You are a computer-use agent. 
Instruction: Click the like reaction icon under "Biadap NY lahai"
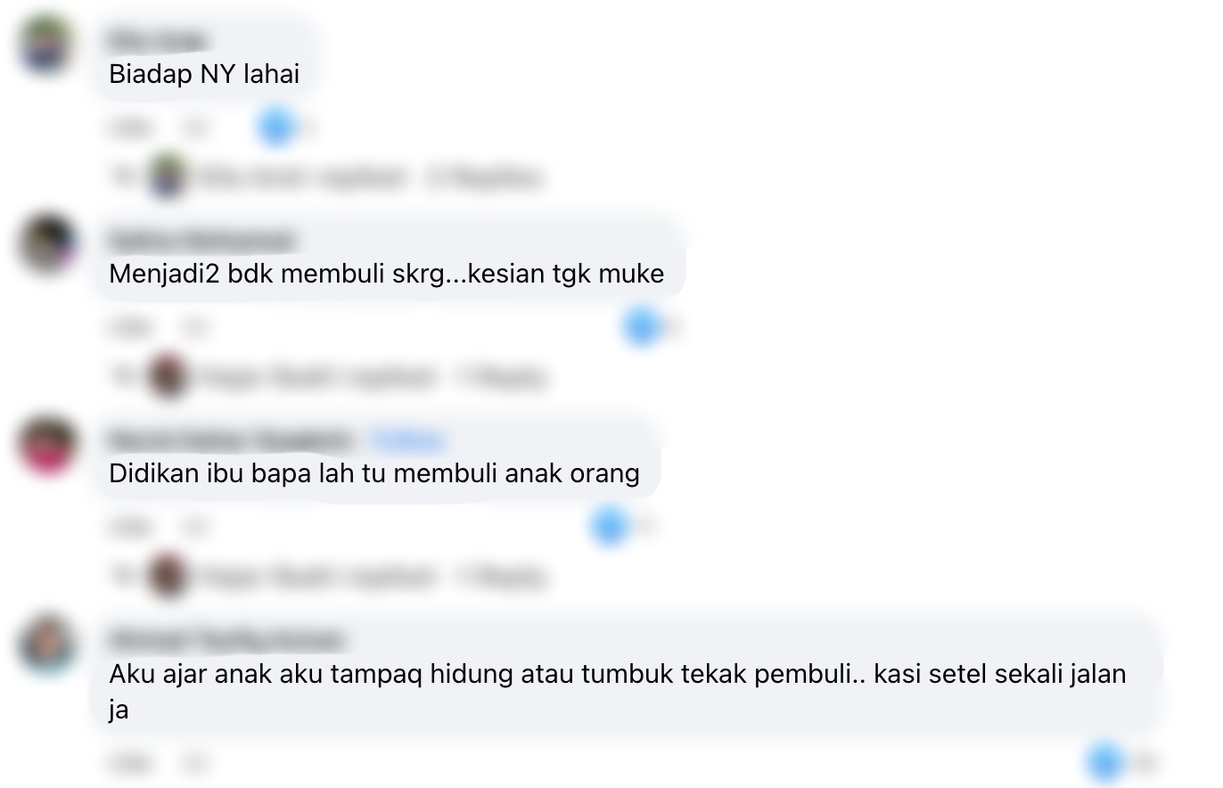point(275,127)
